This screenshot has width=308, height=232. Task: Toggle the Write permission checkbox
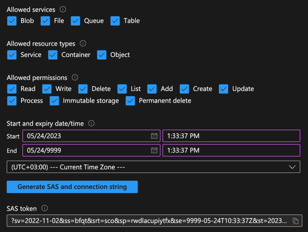click(x=47, y=89)
